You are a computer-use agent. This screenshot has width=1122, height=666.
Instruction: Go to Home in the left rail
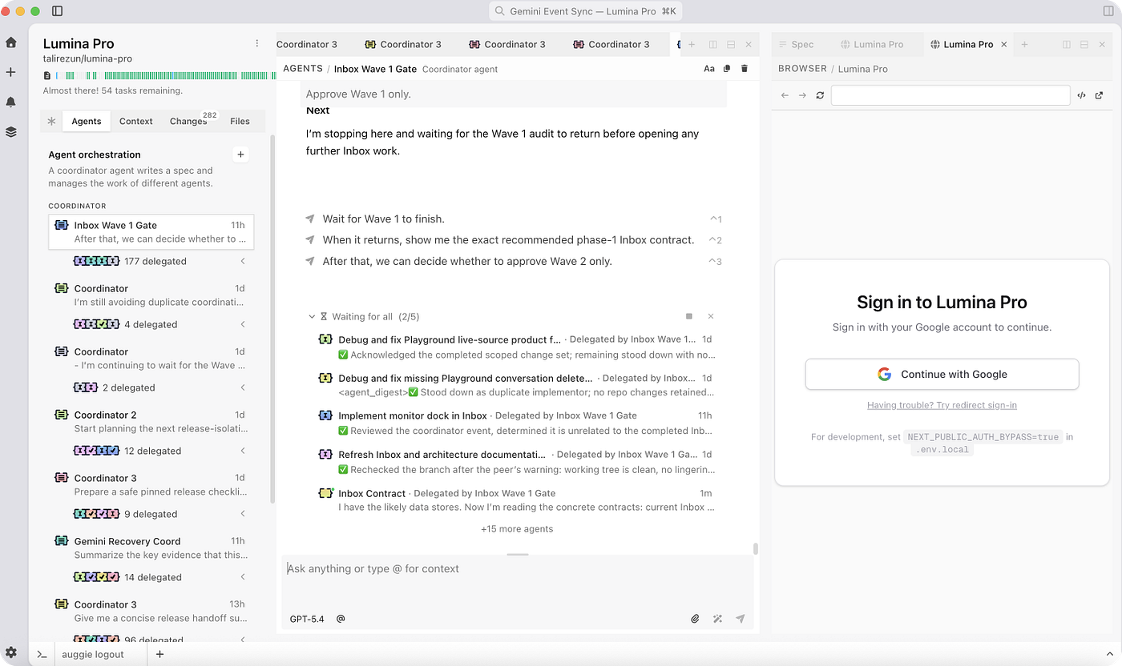point(11,42)
